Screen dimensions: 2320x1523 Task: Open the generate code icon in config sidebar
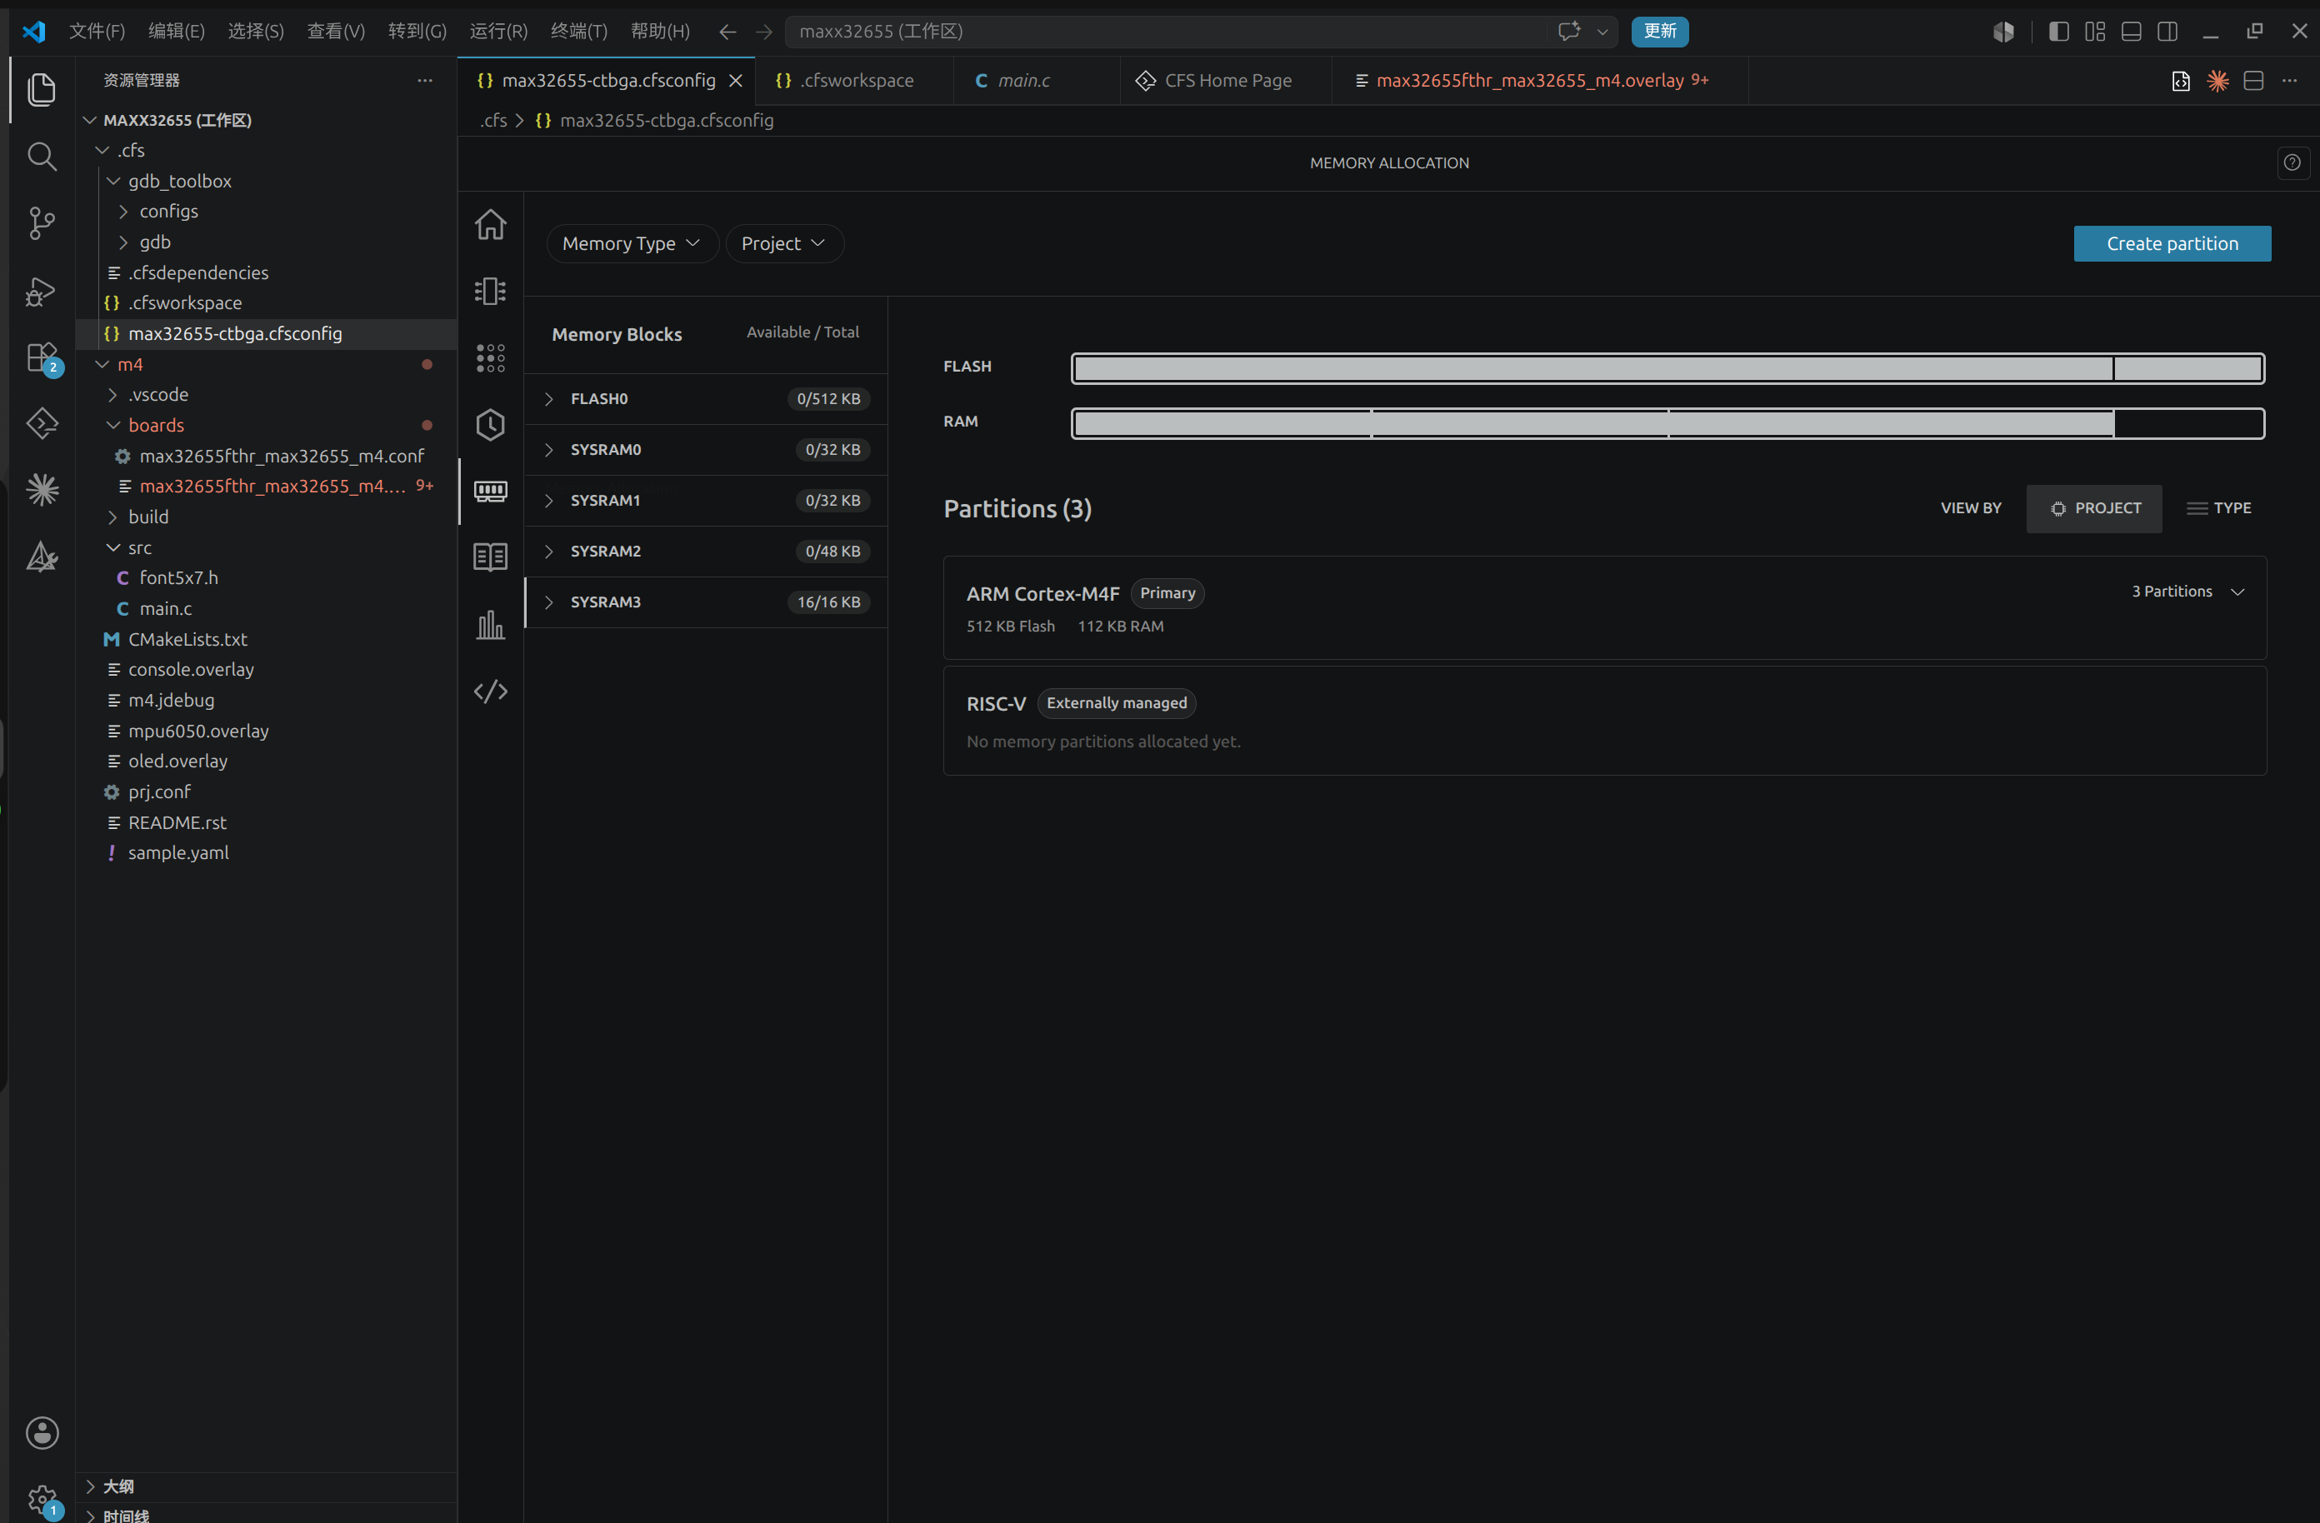[x=490, y=692]
